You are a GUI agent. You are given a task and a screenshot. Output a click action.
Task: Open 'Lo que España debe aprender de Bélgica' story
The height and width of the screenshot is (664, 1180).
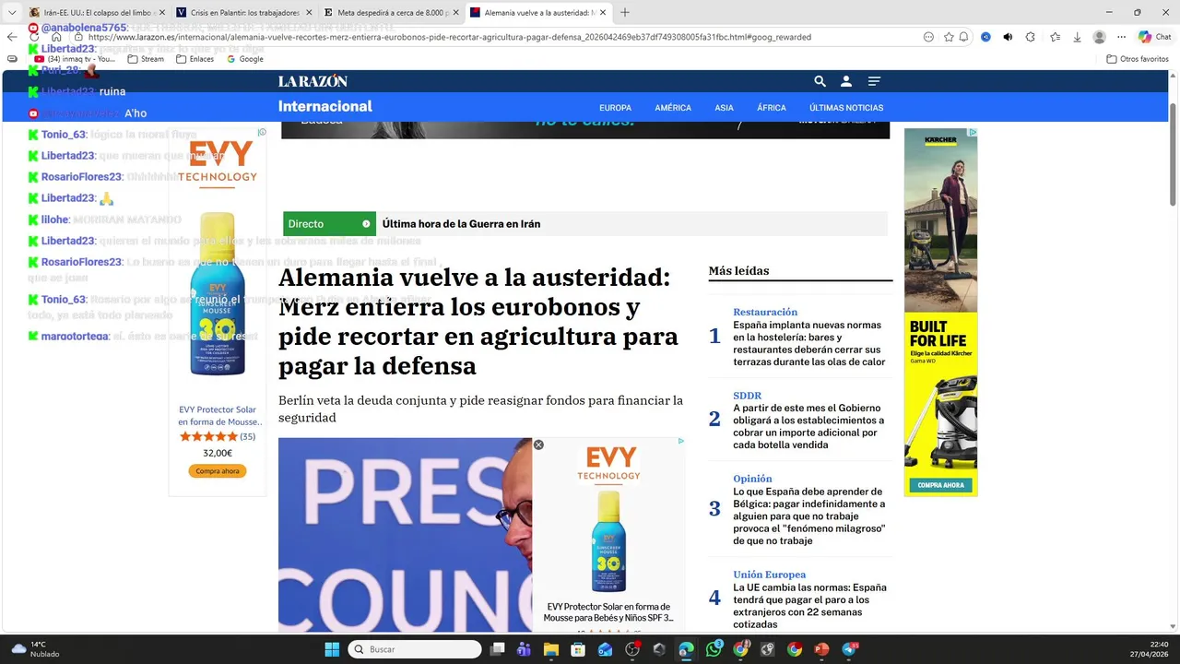pyautogui.click(x=809, y=516)
